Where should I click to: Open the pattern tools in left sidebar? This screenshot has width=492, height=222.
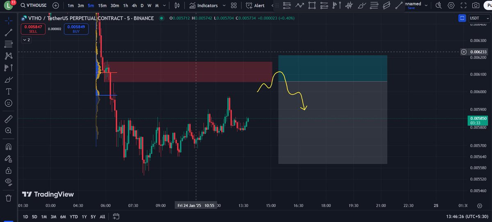(9, 56)
